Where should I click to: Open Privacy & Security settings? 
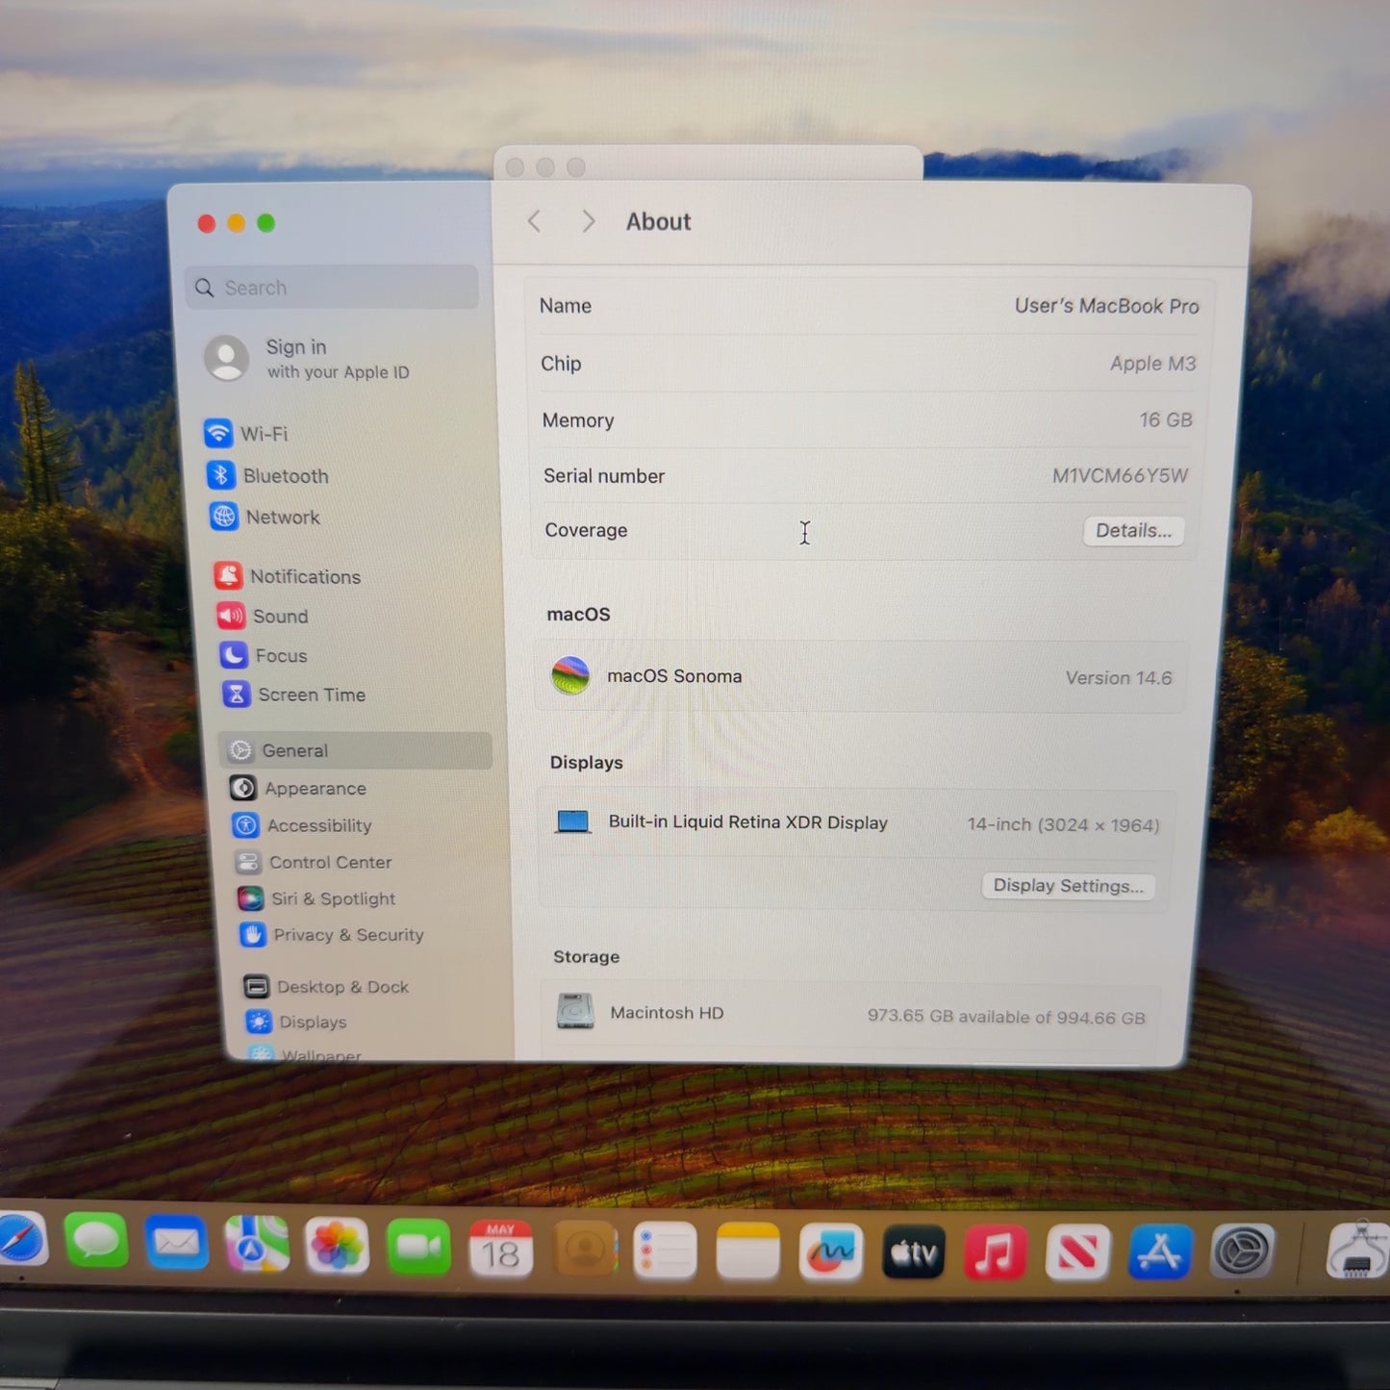click(332, 934)
